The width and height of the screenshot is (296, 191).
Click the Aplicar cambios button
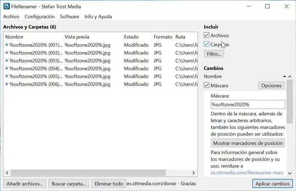pyautogui.click(x=272, y=184)
